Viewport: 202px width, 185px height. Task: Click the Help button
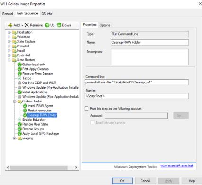pyautogui.click(x=192, y=181)
